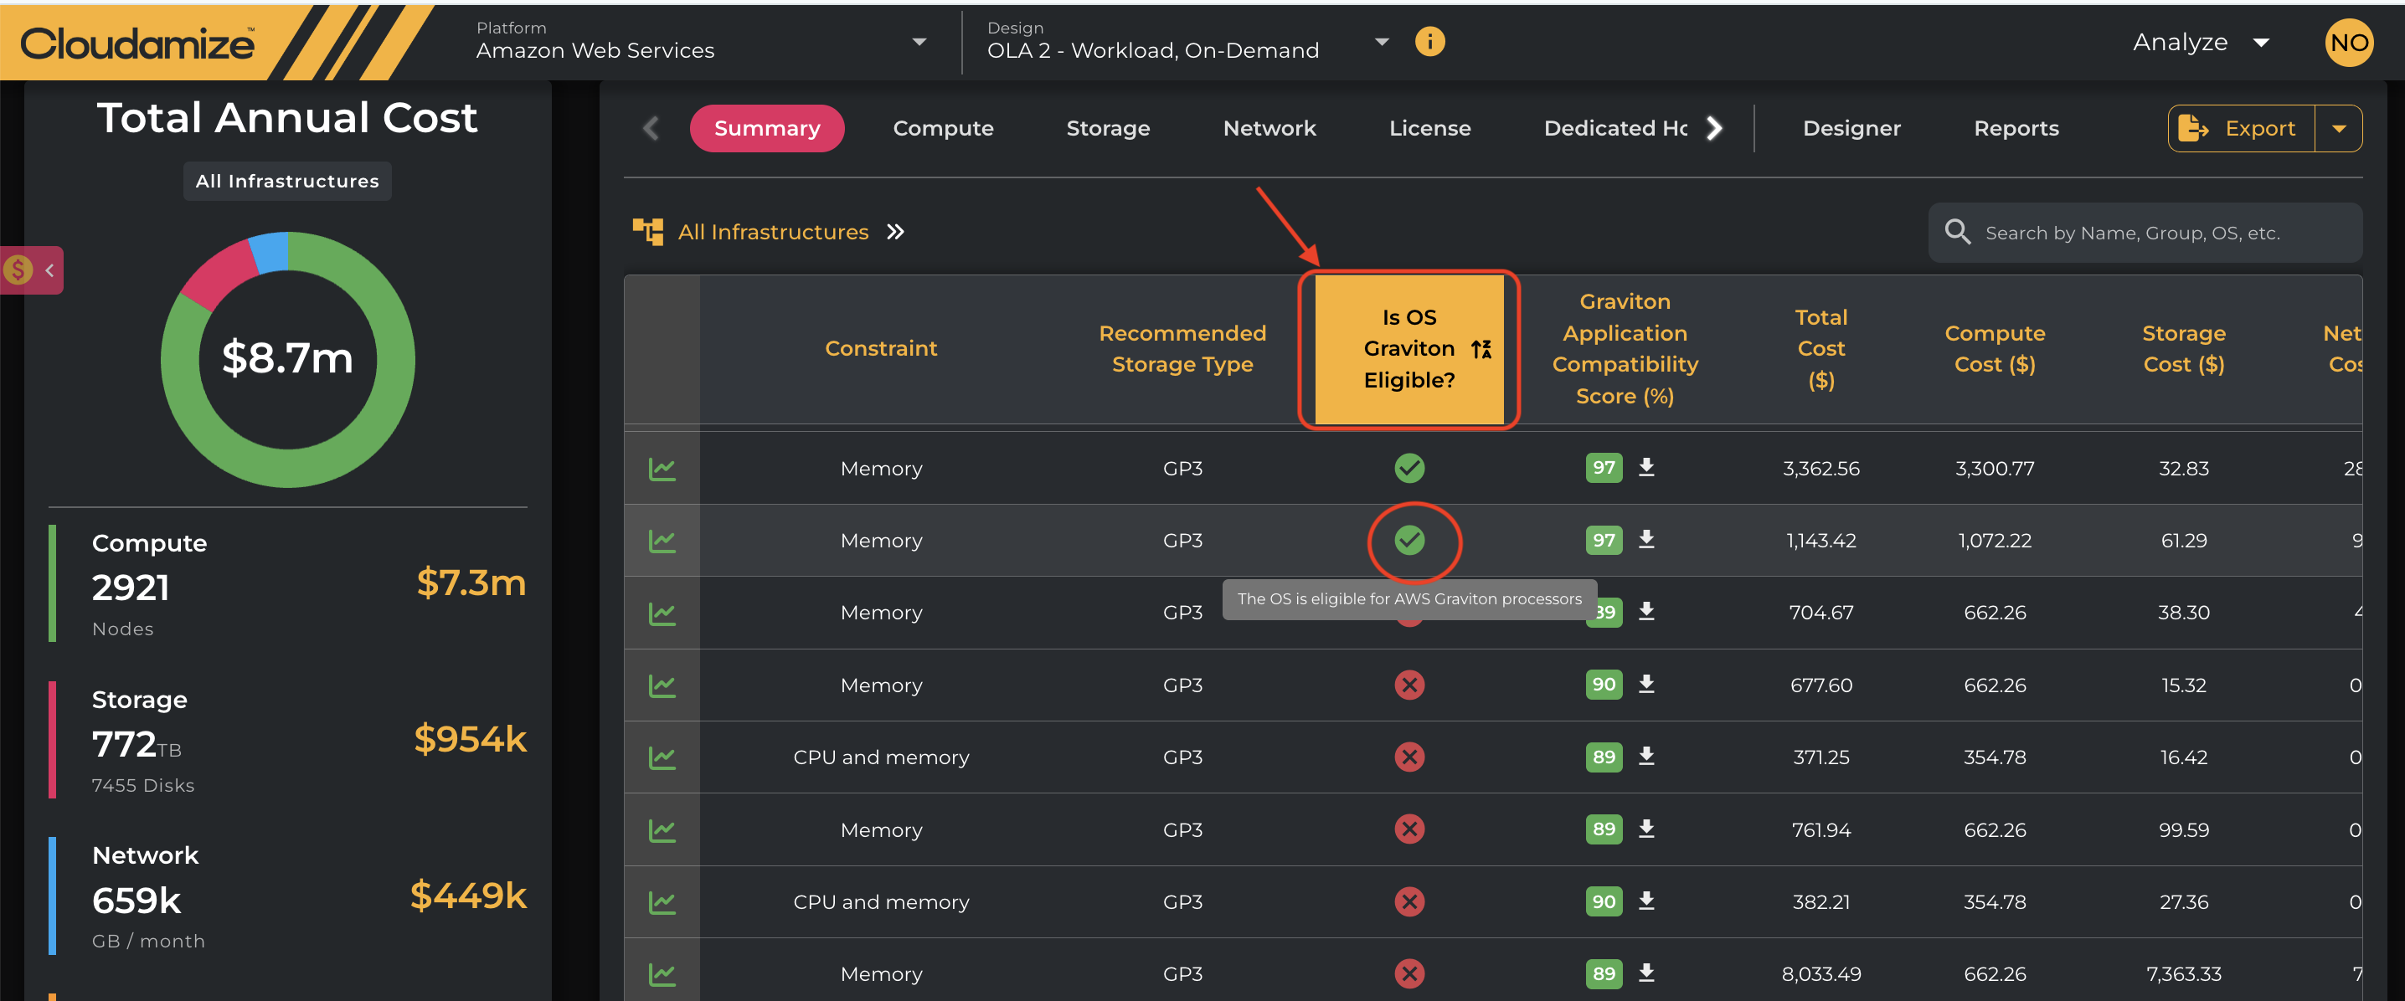Open the Platform dropdown

point(919,42)
